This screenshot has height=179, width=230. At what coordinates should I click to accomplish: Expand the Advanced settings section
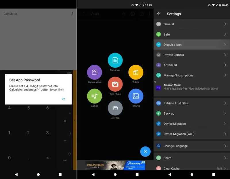click(192, 65)
